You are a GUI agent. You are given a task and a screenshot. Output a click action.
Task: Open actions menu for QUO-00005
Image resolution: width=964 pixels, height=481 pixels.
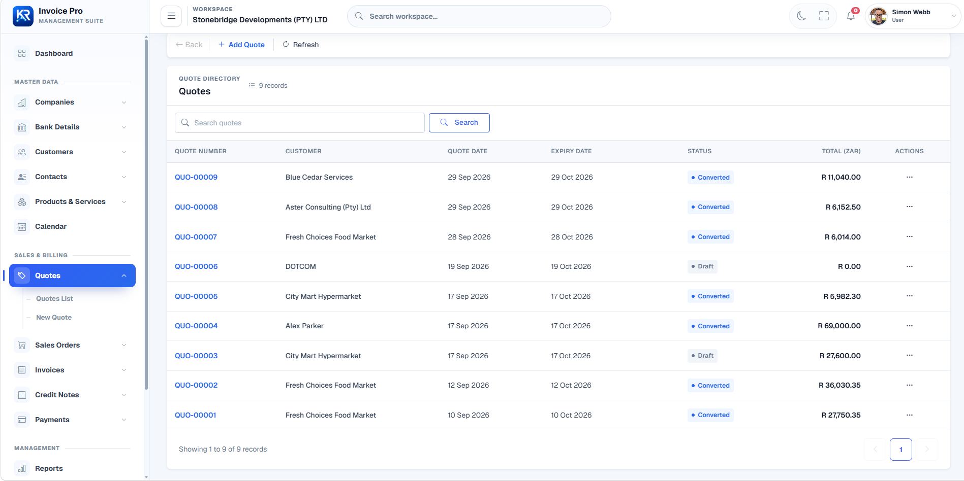[x=910, y=296]
